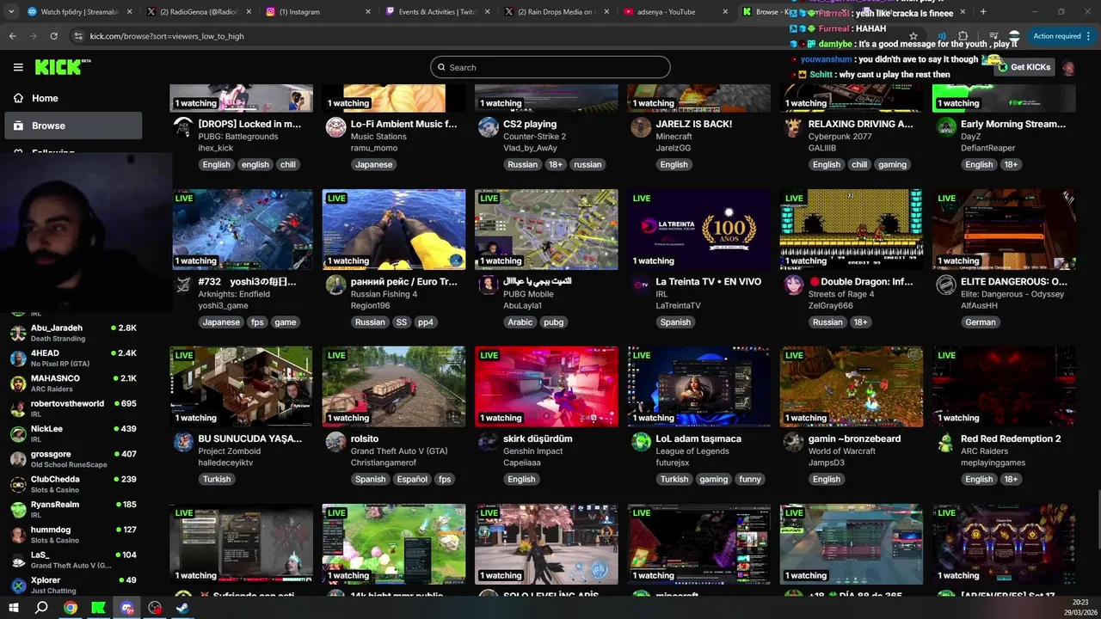Open robertovstheworld channel in sidebar

coord(73,408)
